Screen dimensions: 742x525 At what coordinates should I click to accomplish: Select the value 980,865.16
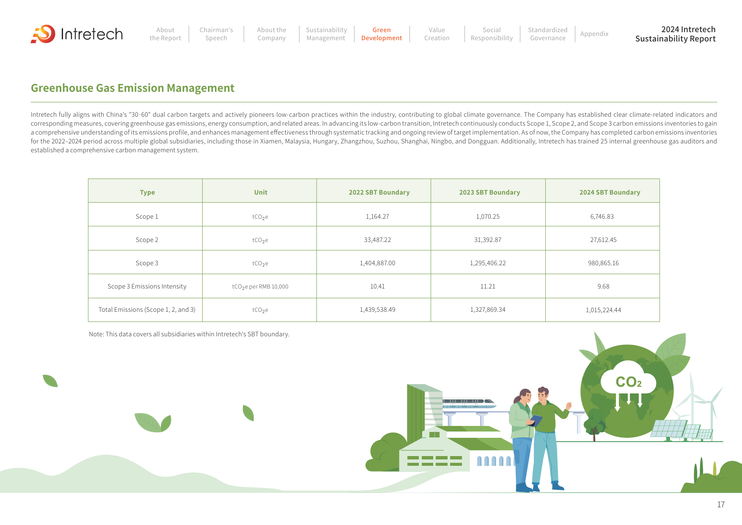(x=603, y=263)
